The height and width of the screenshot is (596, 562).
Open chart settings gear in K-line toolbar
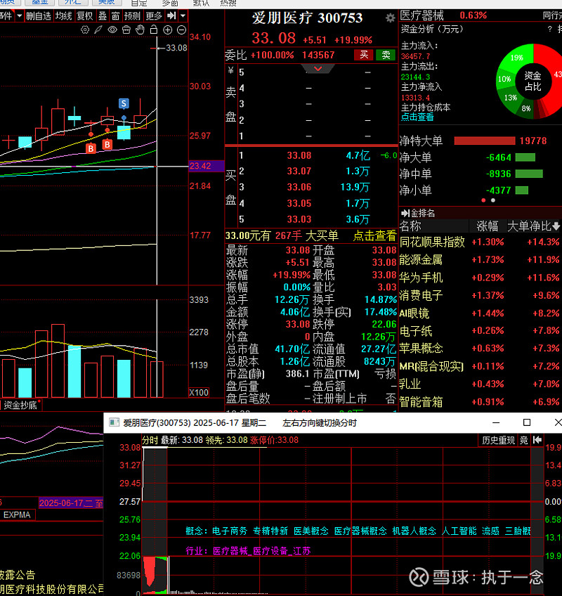[85, 30]
